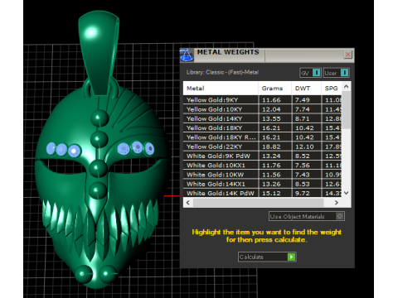Screen dimensions: 398x298
Task: Click the 15.12 grams value for 14K PdW
Action: 271,193
